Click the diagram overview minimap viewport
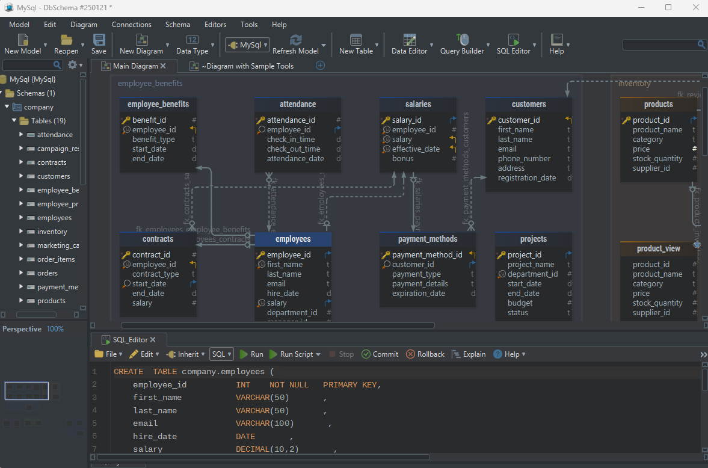Screen dimensions: 708x468 point(26,391)
